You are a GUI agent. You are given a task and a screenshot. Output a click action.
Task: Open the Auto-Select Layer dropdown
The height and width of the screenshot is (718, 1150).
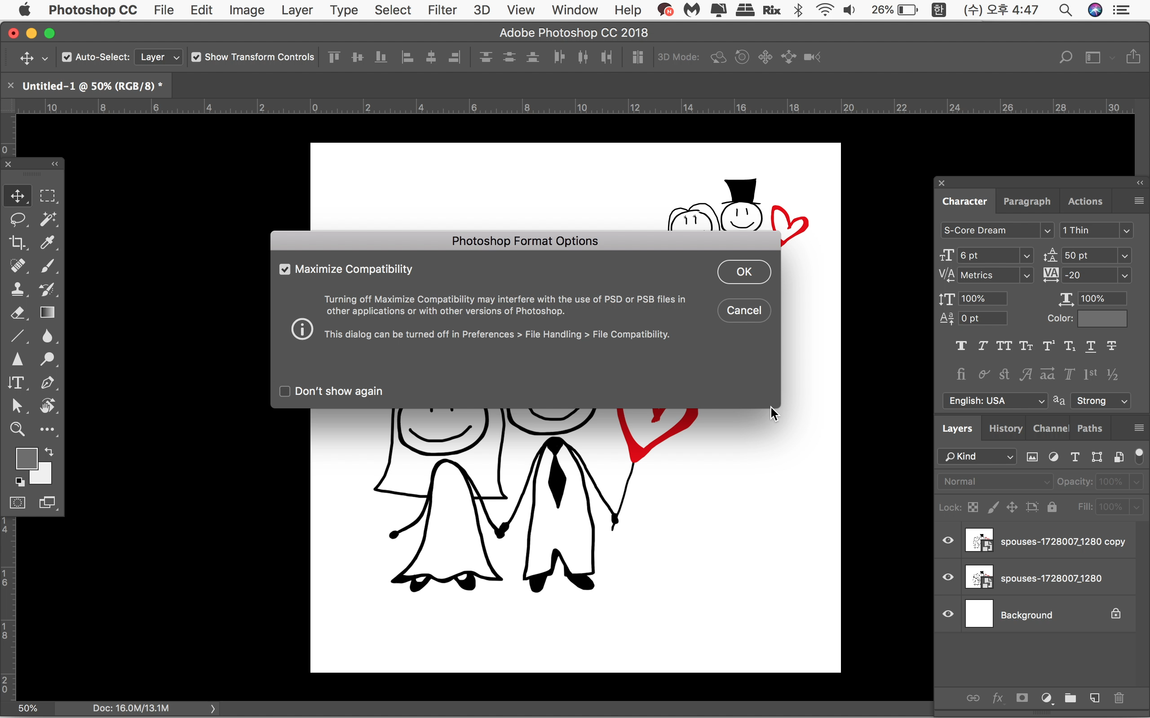tap(159, 57)
